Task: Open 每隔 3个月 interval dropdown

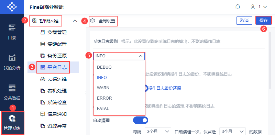Action: pyautogui.click(x=158, y=132)
